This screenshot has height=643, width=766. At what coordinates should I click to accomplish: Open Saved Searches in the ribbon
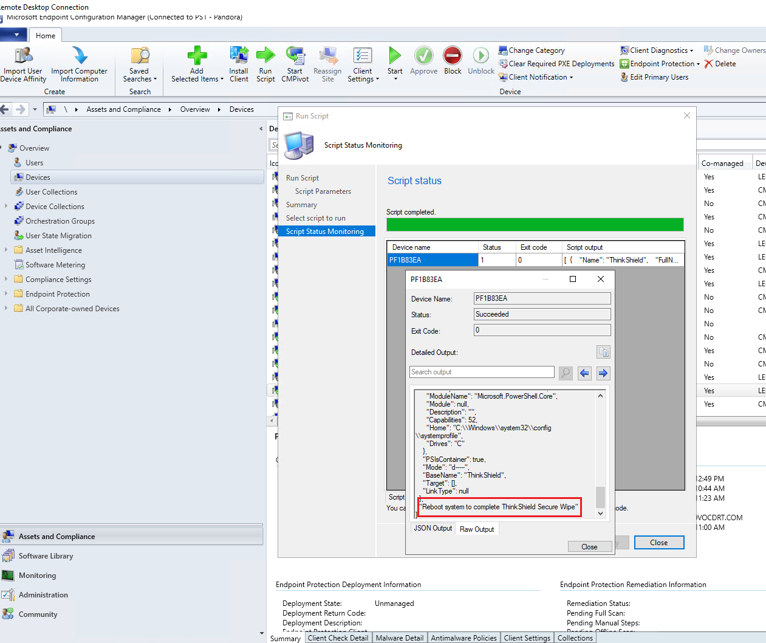140,64
